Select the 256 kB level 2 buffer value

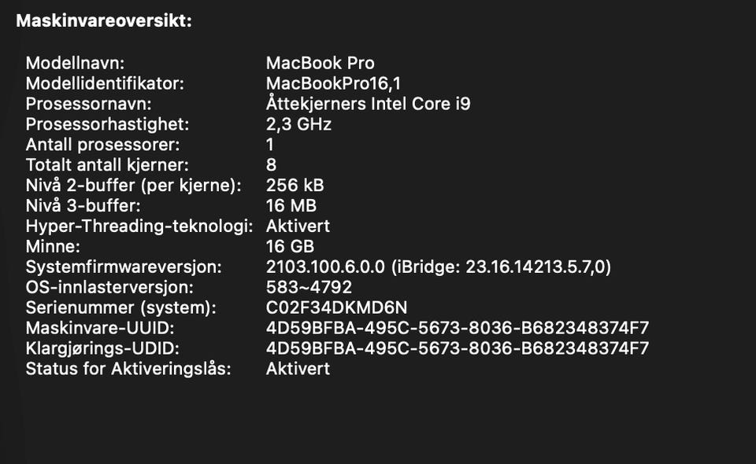click(x=295, y=186)
